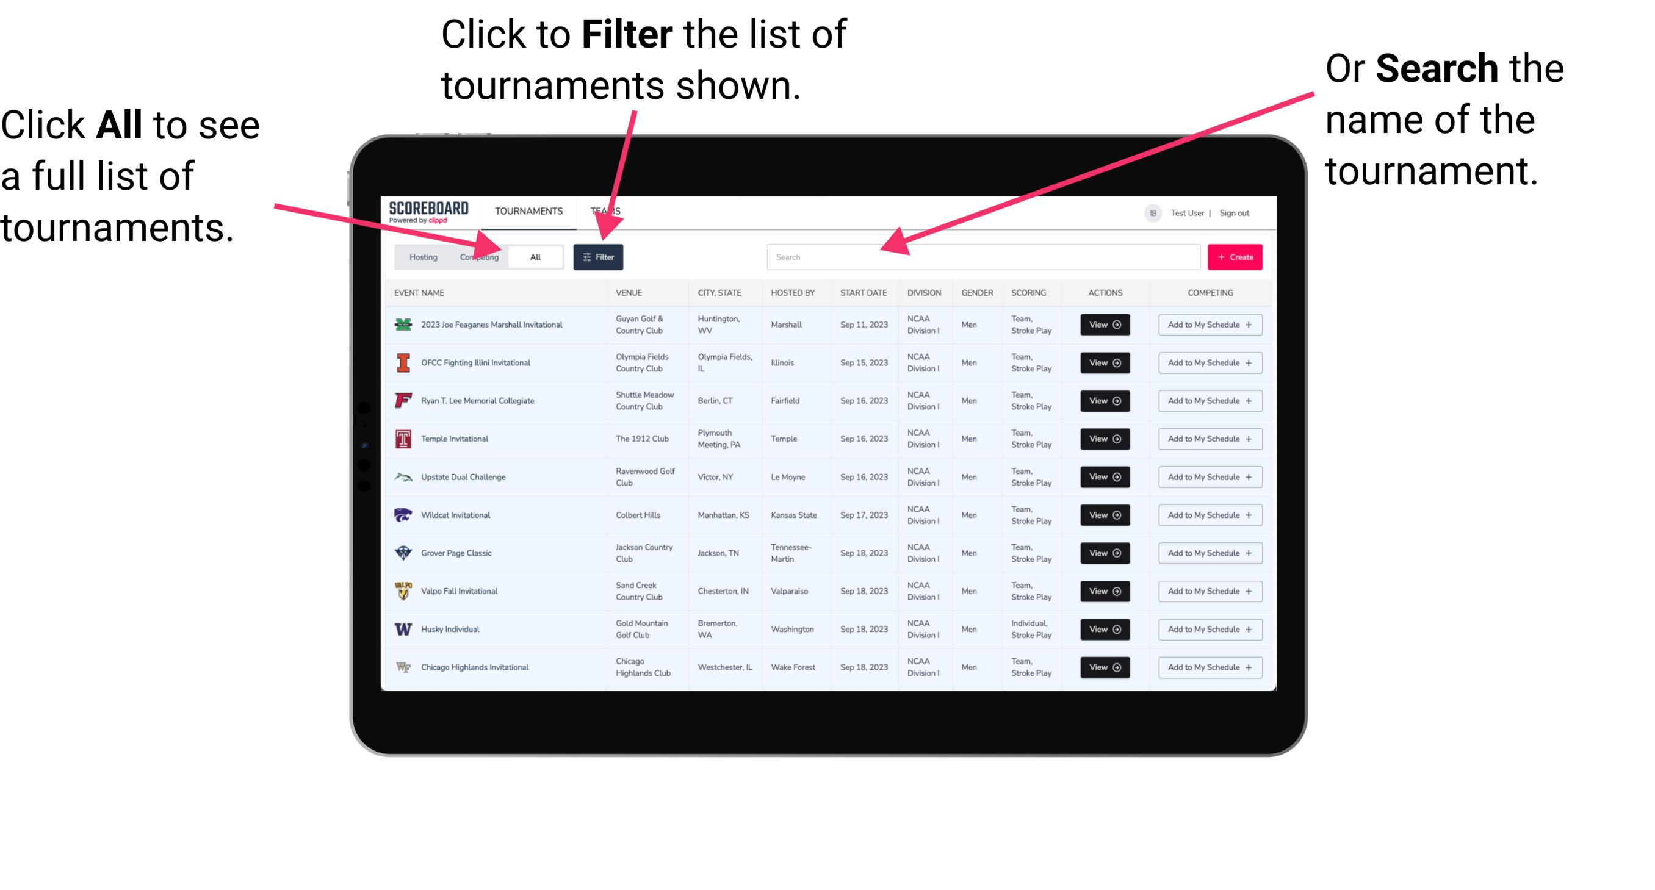The width and height of the screenshot is (1655, 890).
Task: Click the Fairfield team logo icon
Action: pos(403,400)
